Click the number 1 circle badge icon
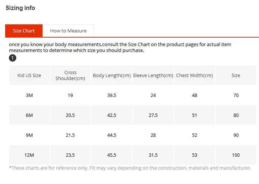 13,58
